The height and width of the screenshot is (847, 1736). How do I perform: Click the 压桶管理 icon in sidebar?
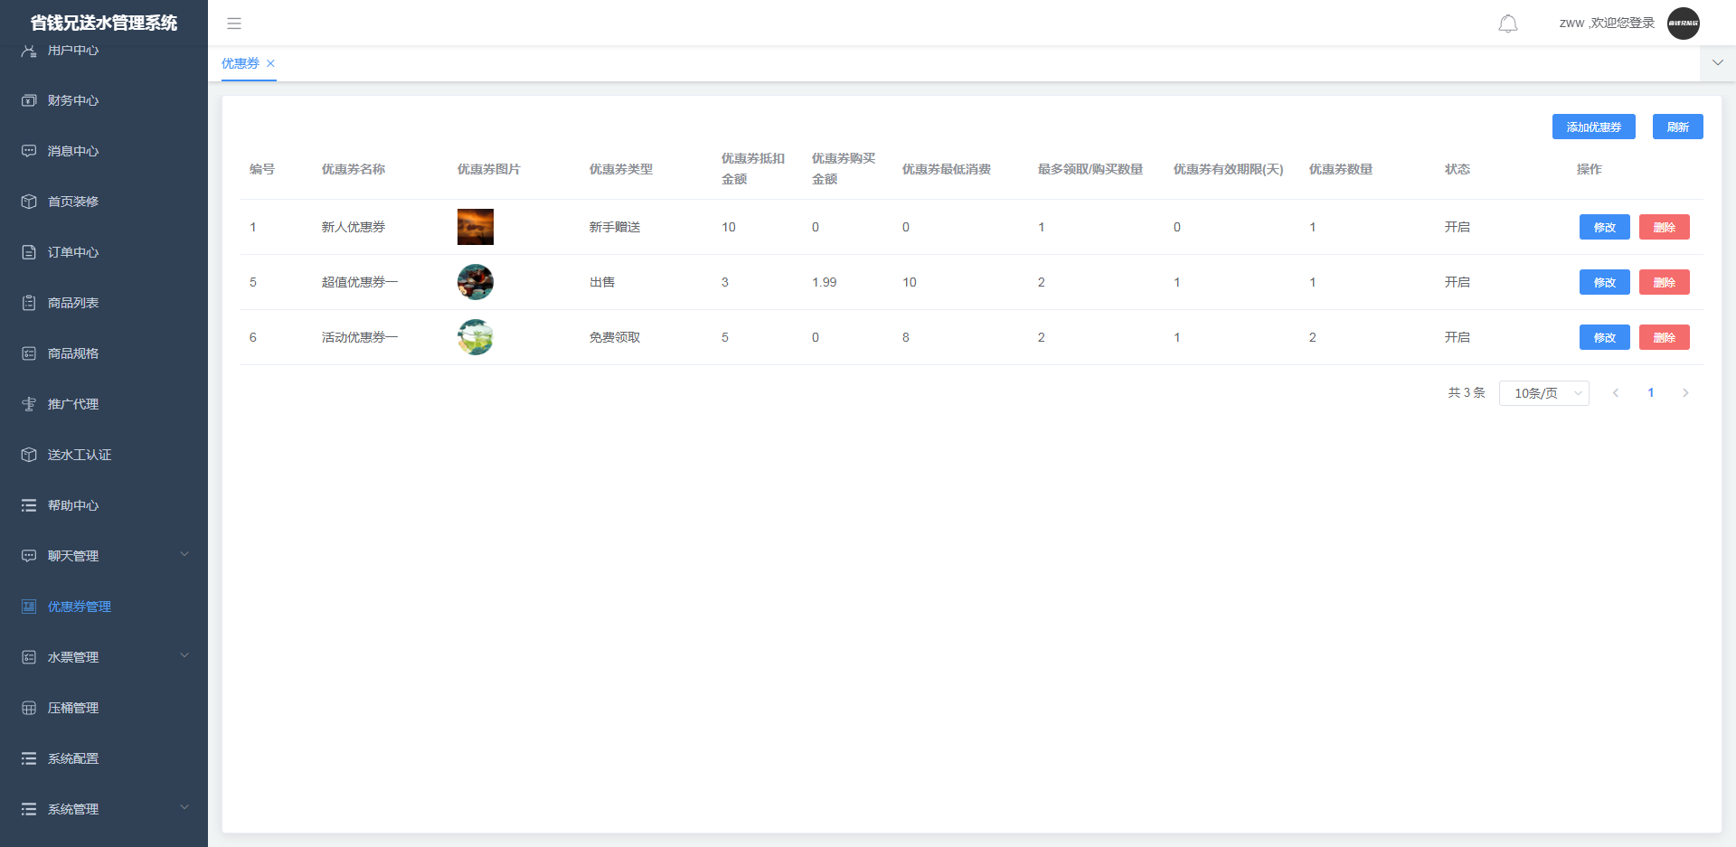(x=29, y=708)
